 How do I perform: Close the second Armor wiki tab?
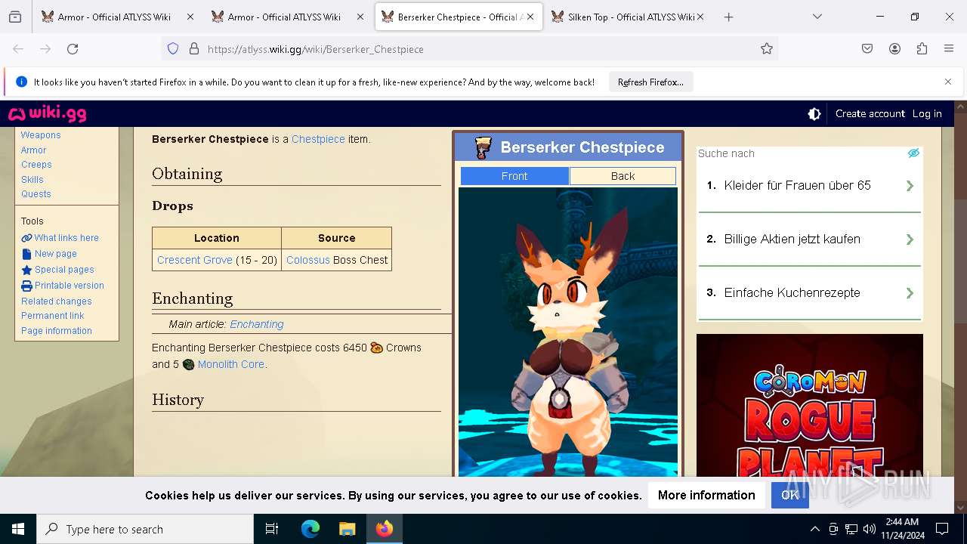[360, 17]
